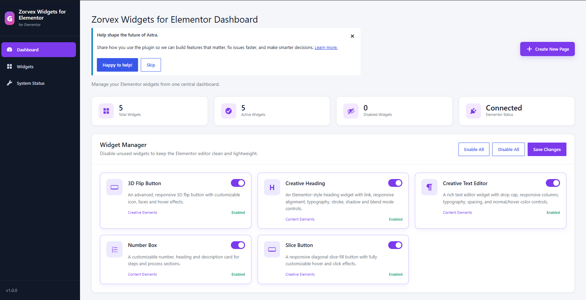Click the Widgets grid icon in sidebar
This screenshot has width=586, height=300.
point(9,67)
